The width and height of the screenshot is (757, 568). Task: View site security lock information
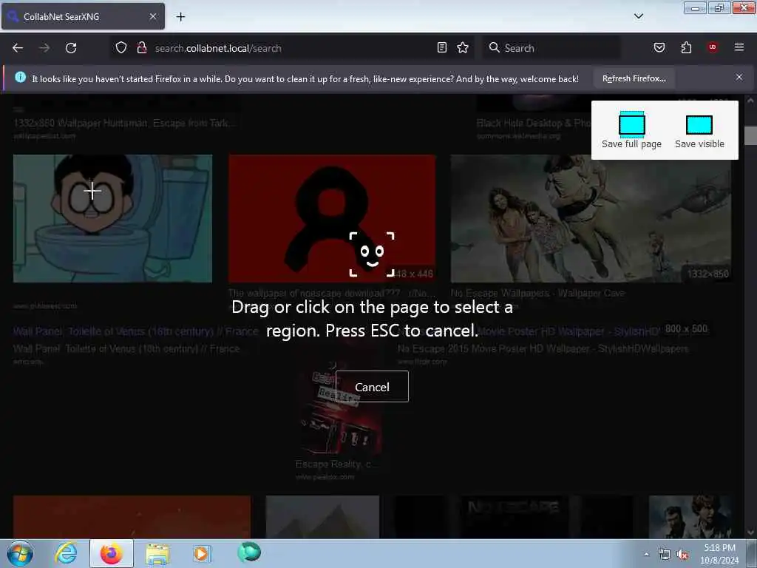[142, 48]
